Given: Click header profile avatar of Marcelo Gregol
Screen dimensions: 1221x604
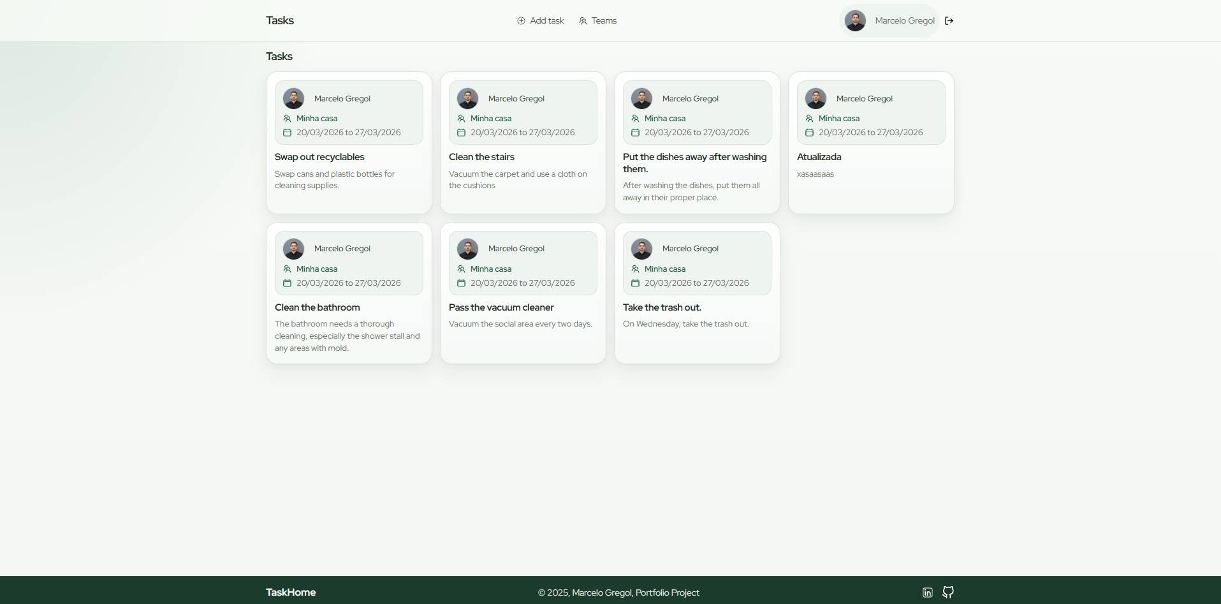Looking at the screenshot, I should coord(855,21).
